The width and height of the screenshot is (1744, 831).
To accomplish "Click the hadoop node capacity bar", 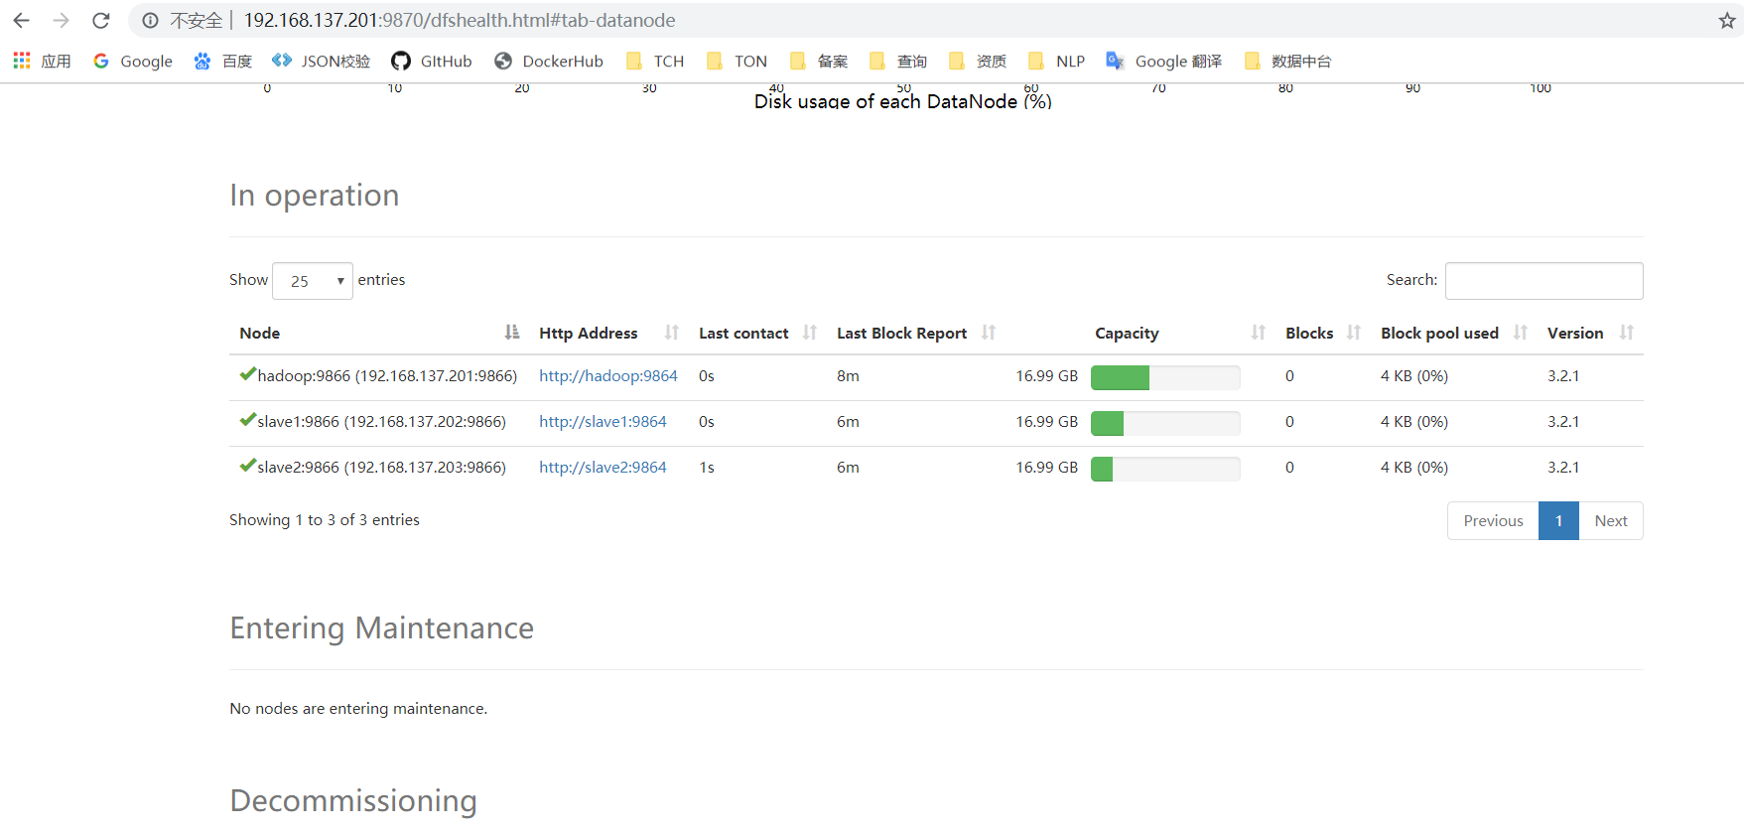I will pos(1165,377).
